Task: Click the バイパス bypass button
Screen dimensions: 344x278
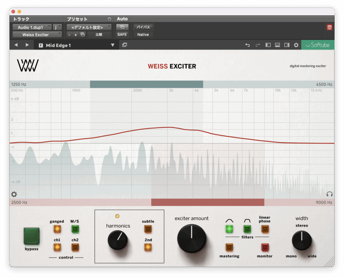Action: click(143, 27)
